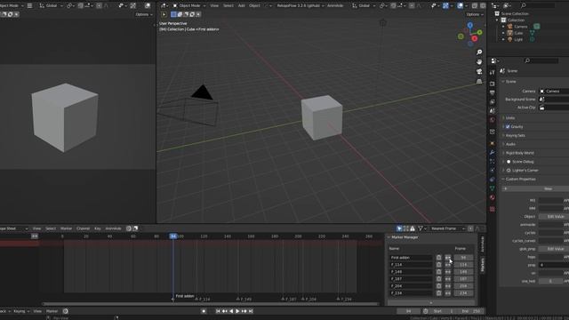Image resolution: width=569 pixels, height=320 pixels.
Task: Jump to the last frame
Action: (x=251, y=311)
